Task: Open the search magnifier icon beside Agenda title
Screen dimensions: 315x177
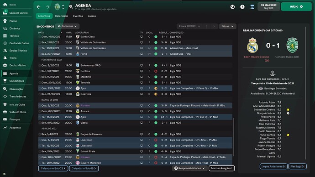Action: tap(71, 7)
